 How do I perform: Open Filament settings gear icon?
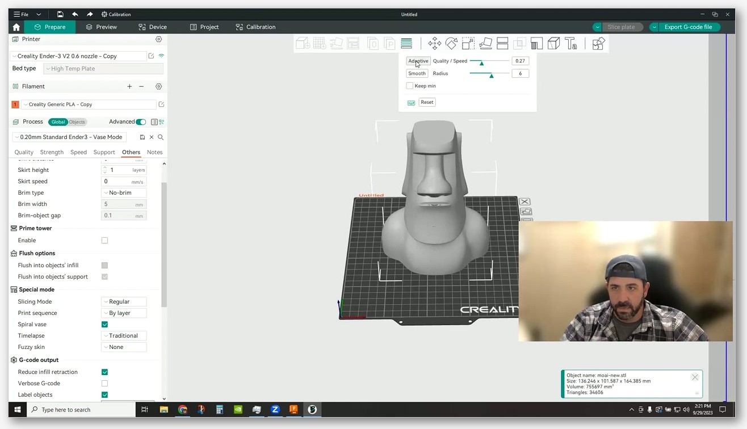click(159, 86)
